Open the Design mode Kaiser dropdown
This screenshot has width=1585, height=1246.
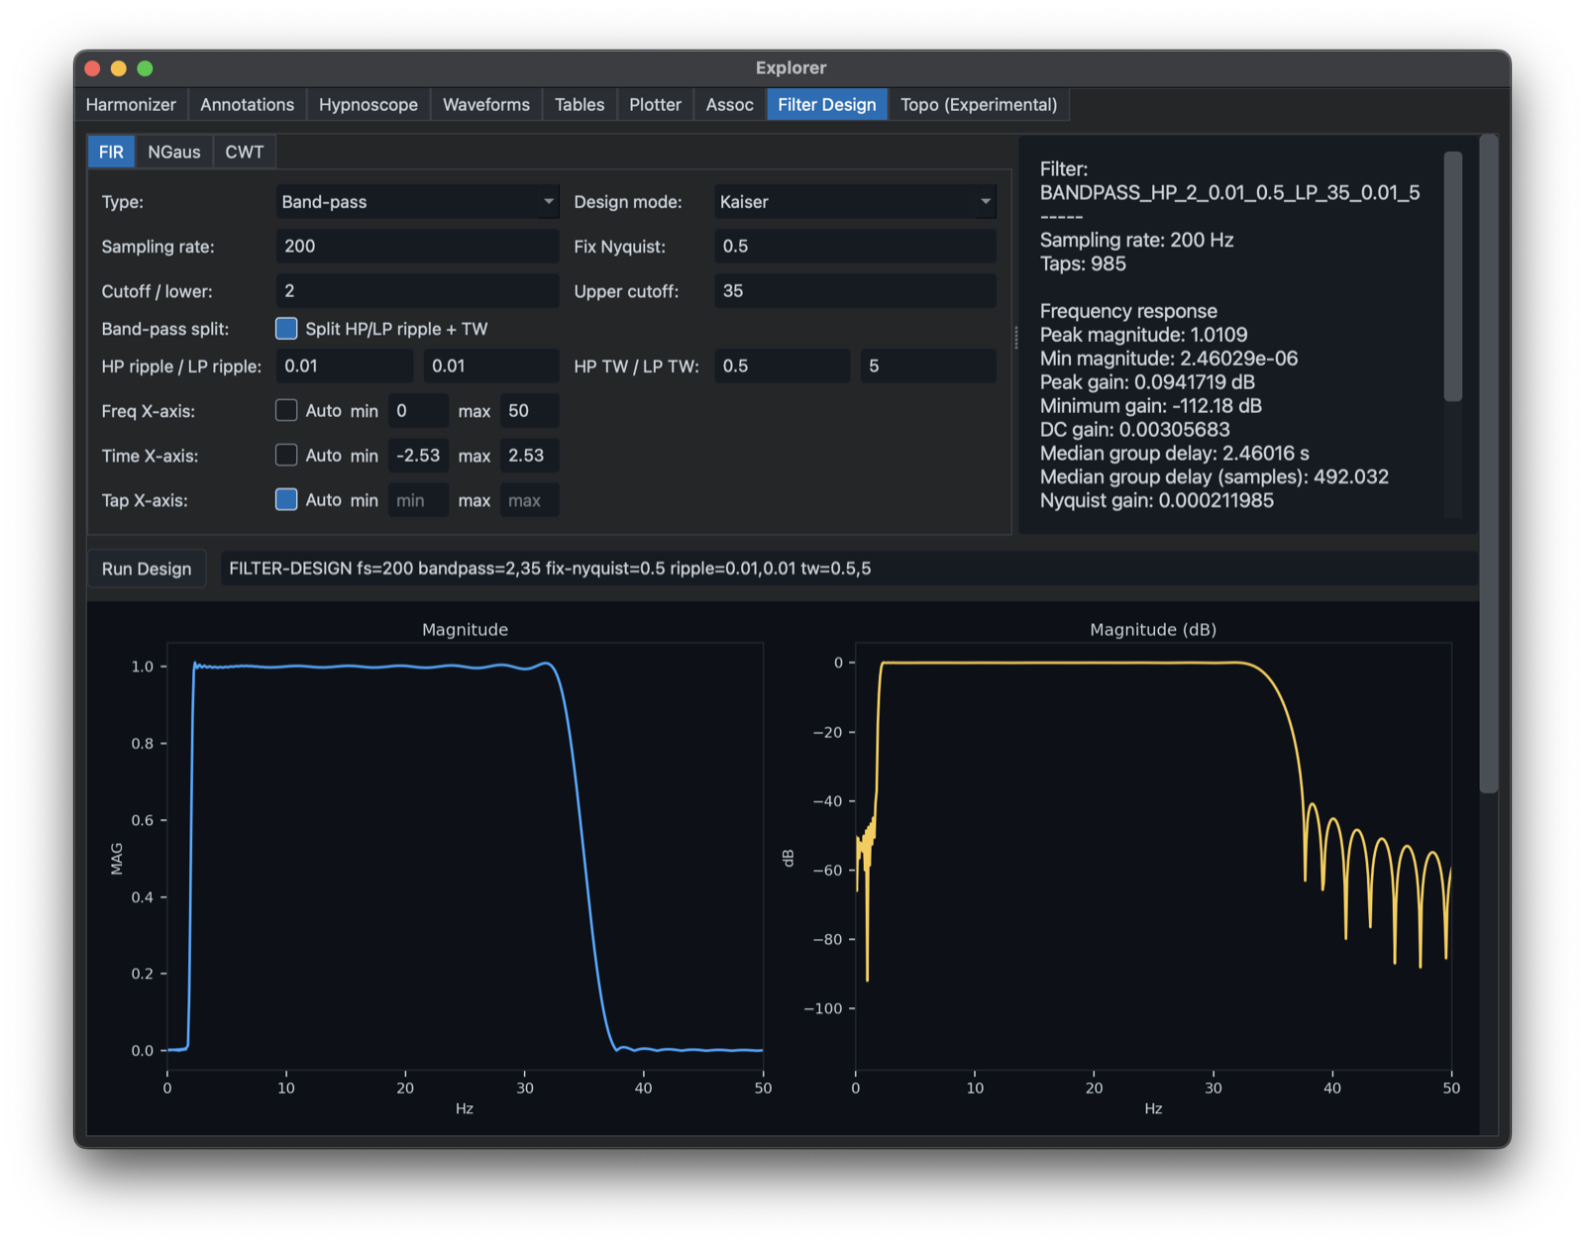pos(855,202)
